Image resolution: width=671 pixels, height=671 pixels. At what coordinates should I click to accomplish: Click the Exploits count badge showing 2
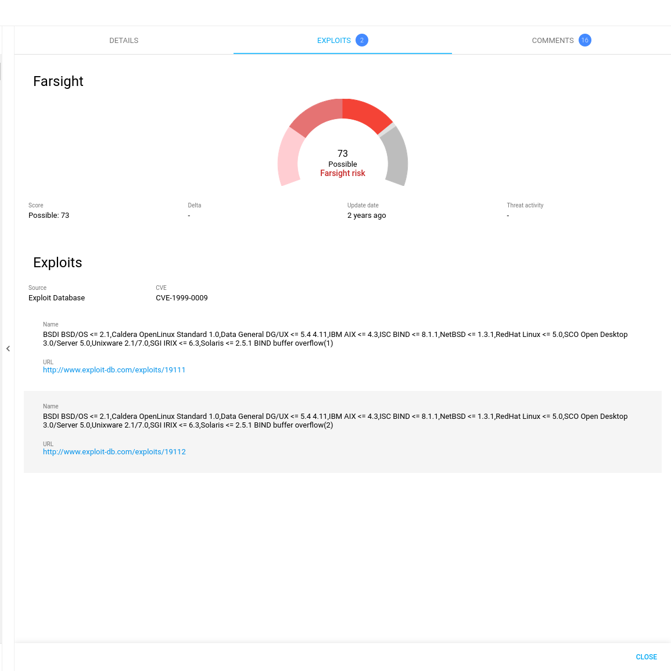[x=362, y=40]
